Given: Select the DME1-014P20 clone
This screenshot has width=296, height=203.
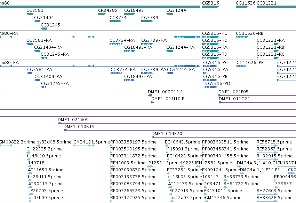Looking at the screenshot, I should (x=224, y=137).
